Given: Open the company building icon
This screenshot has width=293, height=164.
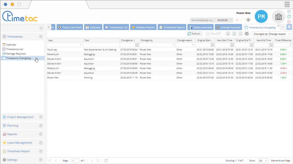Looking at the screenshot, I should tap(278, 17).
